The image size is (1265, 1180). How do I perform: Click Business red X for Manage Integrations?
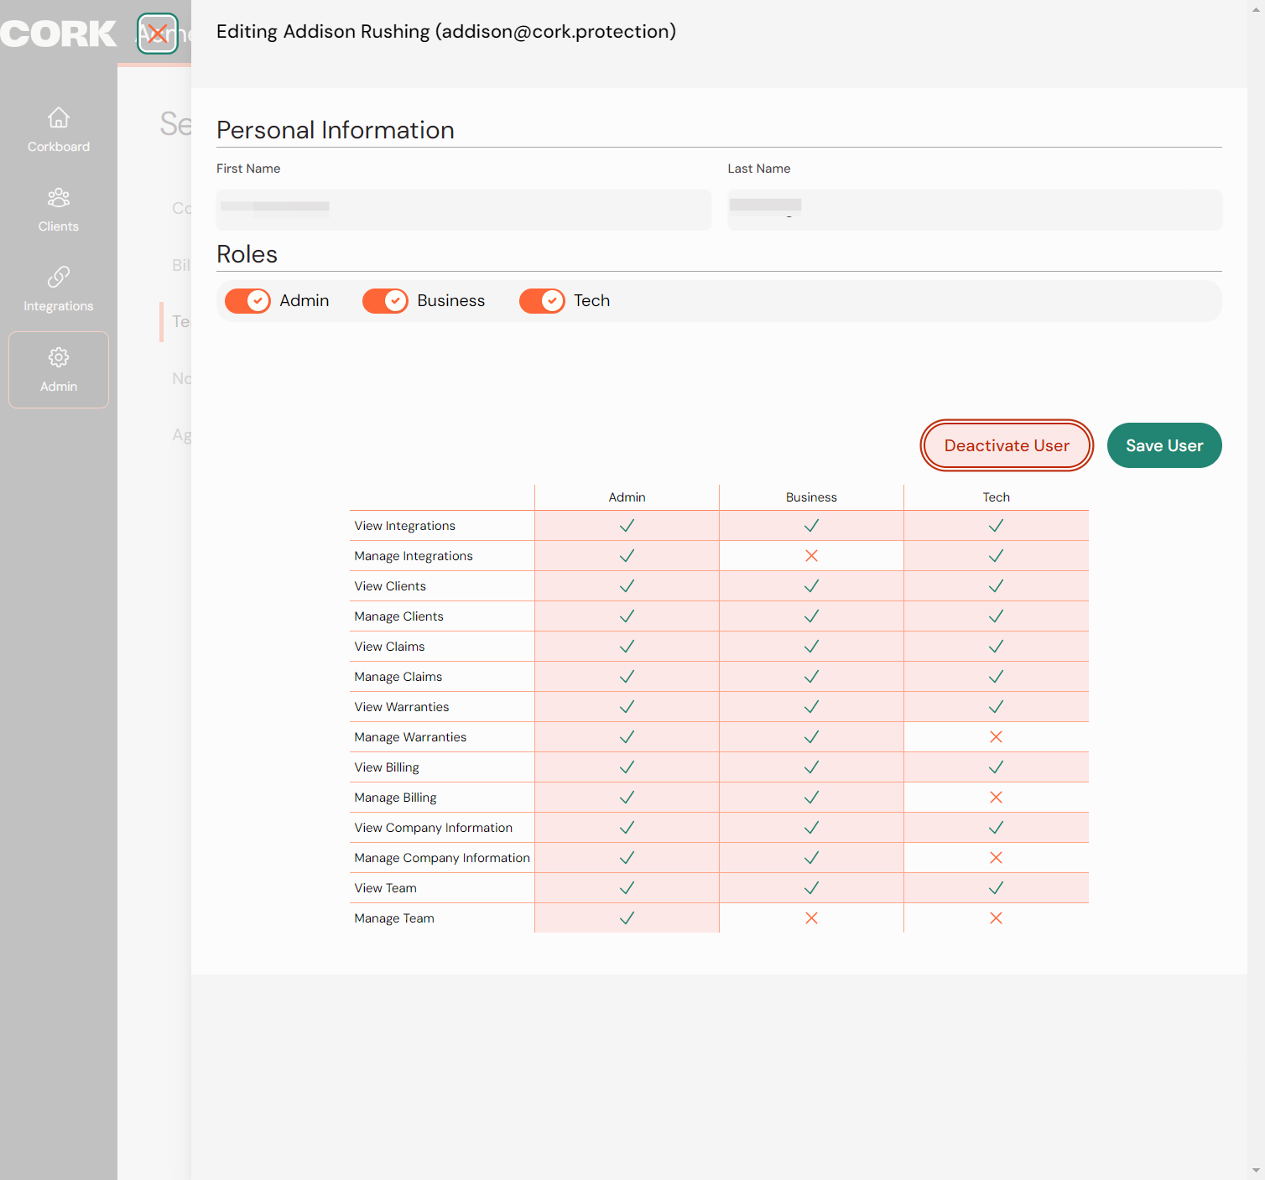click(x=811, y=556)
